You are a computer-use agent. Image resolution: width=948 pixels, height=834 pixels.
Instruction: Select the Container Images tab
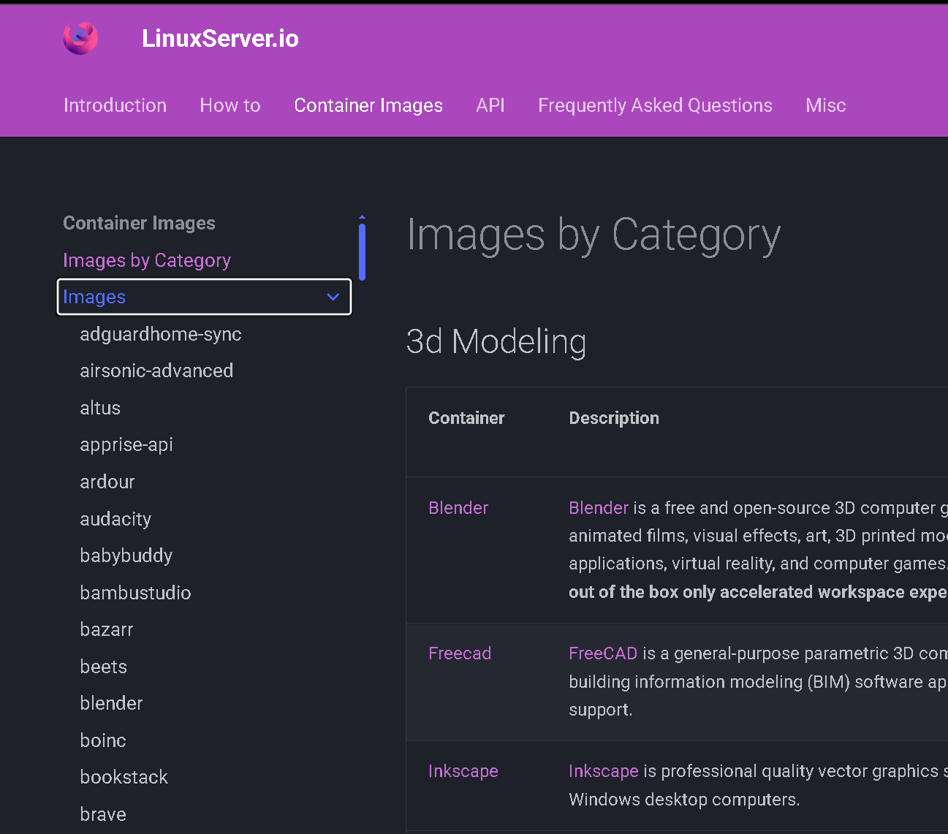click(368, 105)
